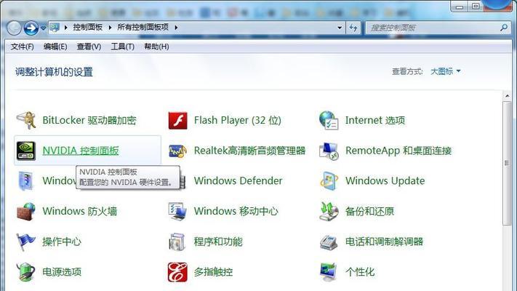Open the 多指触控 red E icon
The image size is (517, 291).
point(177,272)
